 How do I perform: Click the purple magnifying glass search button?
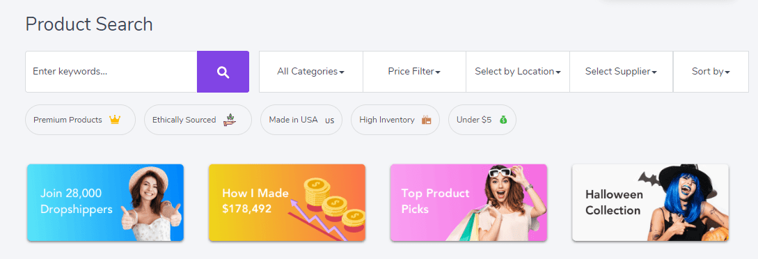pos(223,72)
